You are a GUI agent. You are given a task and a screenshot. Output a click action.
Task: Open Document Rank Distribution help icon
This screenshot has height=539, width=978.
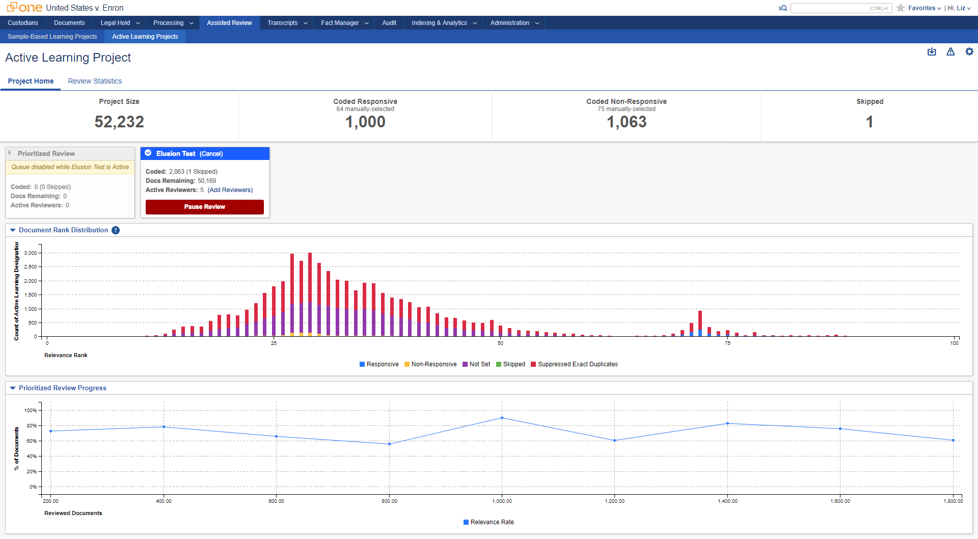click(116, 230)
